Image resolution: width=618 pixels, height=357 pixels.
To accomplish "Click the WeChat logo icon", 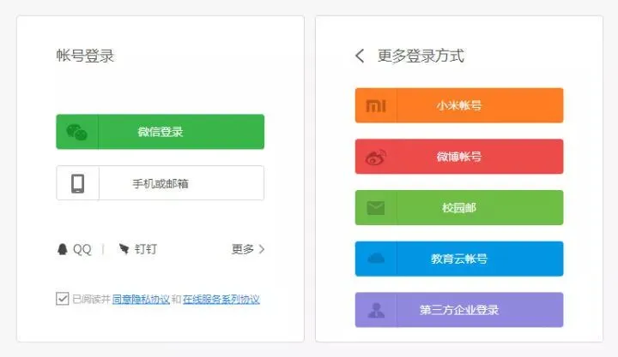I will click(77, 132).
